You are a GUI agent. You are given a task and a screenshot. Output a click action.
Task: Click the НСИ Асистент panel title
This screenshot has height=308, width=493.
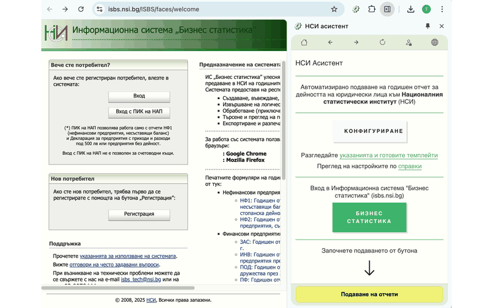[319, 63]
